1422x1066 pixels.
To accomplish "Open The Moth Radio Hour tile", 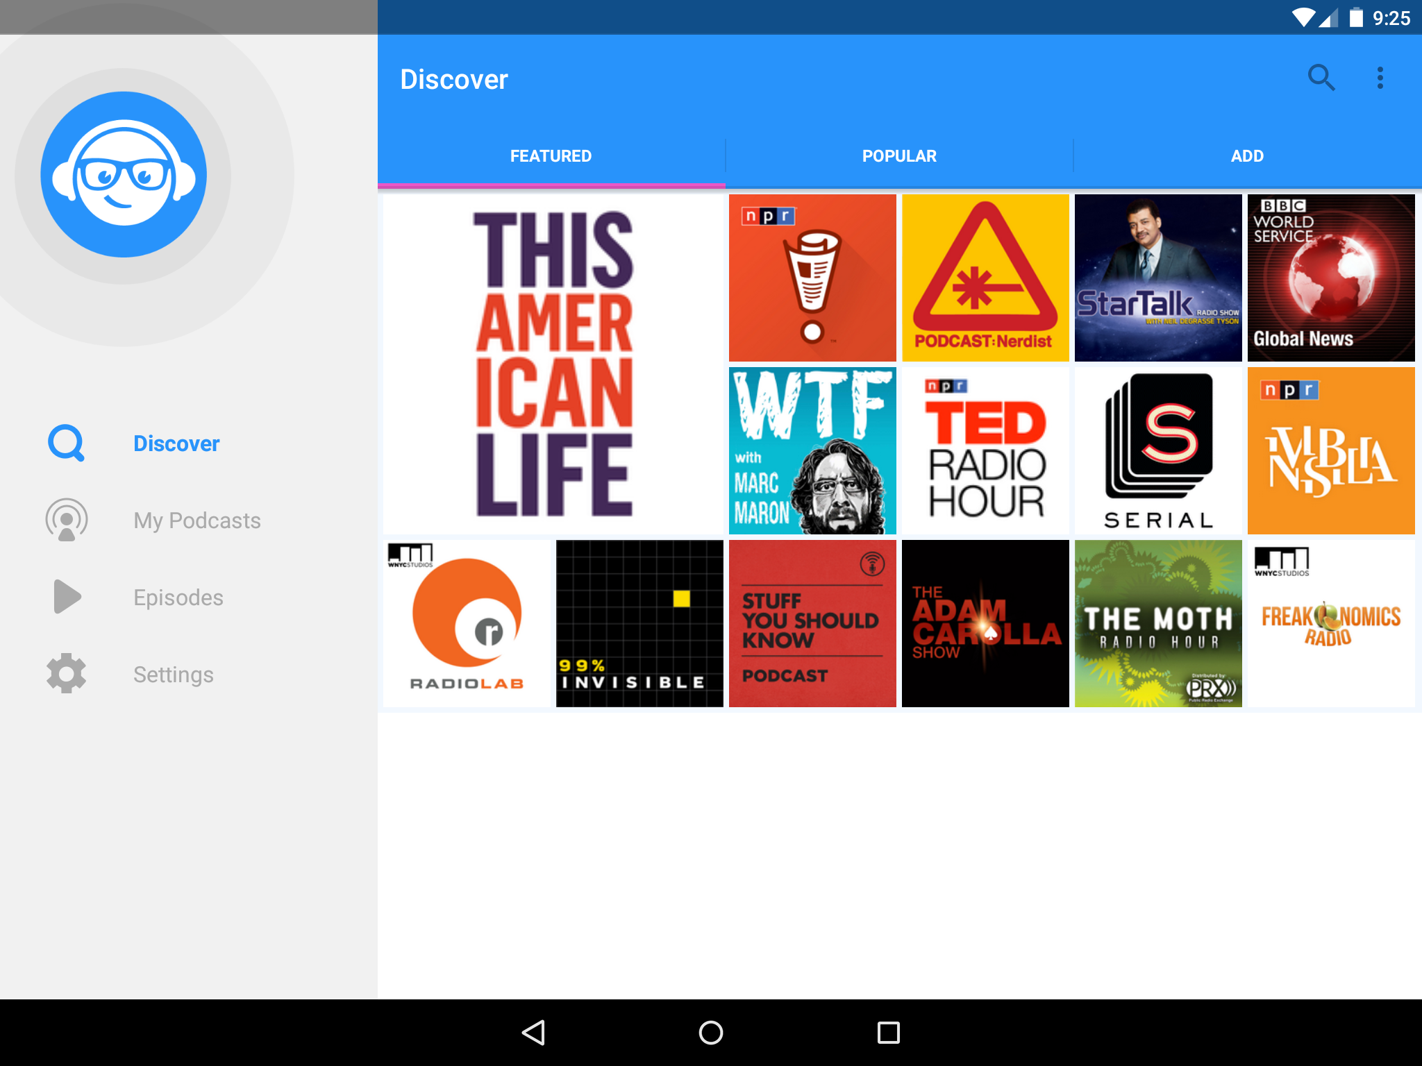I will 1158,623.
